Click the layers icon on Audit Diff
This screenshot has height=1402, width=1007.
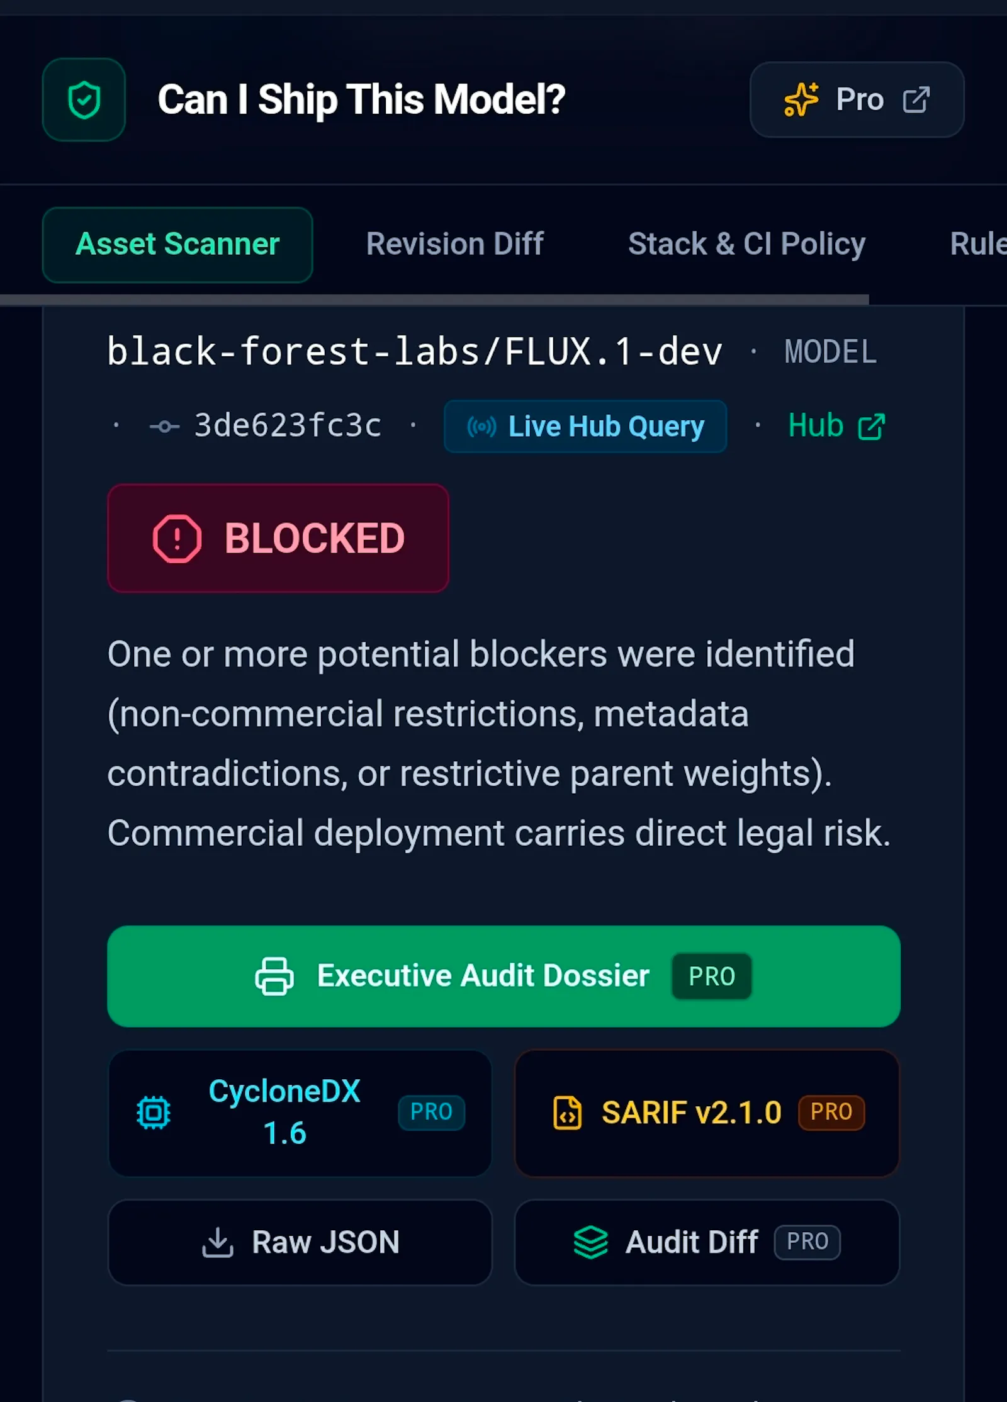click(x=591, y=1242)
